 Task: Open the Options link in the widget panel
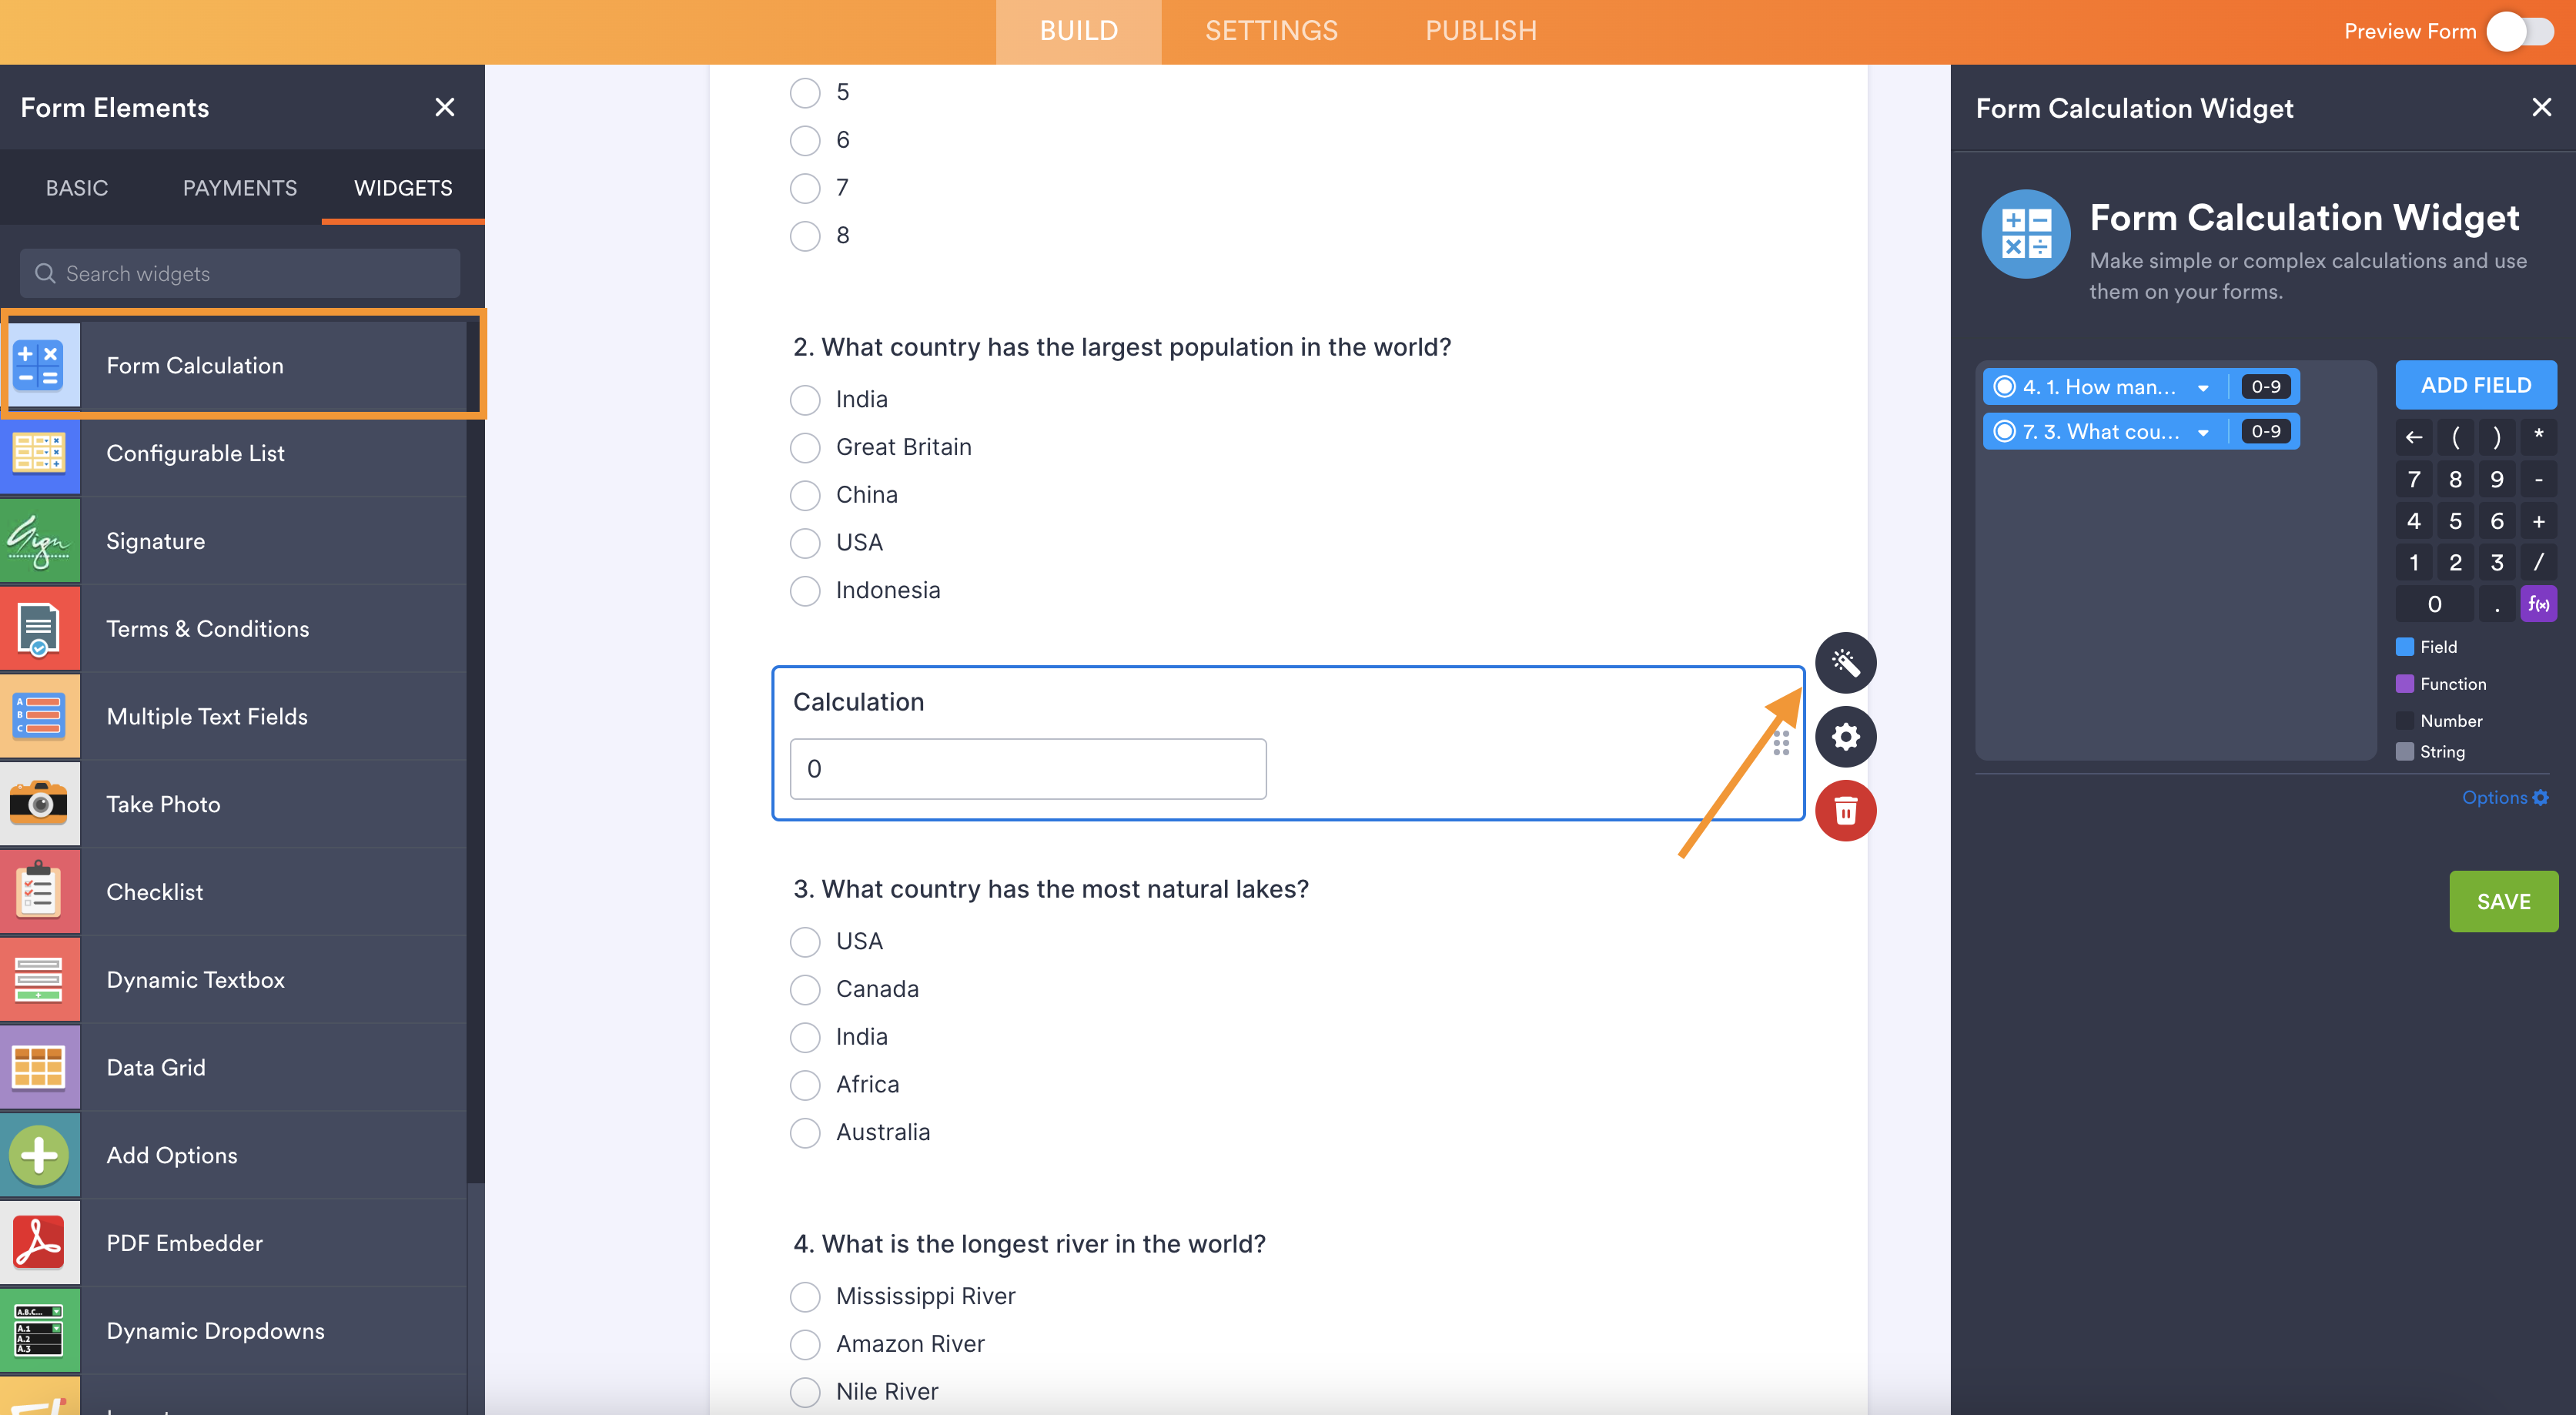point(2504,797)
